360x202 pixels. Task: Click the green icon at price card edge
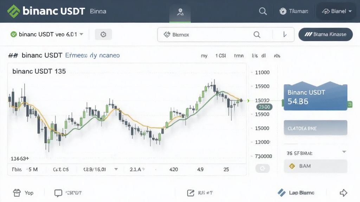point(350,105)
